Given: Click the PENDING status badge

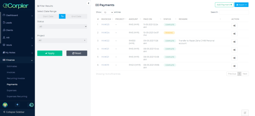Looking at the screenshot, I should pyautogui.click(x=169, y=33).
